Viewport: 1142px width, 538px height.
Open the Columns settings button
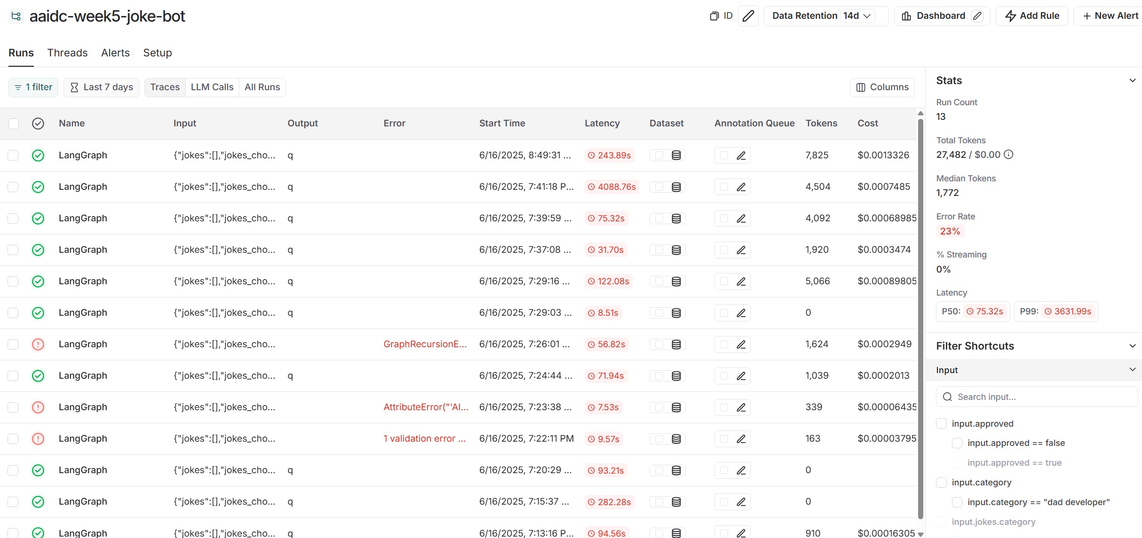coord(882,87)
